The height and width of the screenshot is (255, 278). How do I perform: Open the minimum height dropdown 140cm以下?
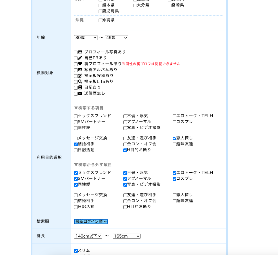(88, 236)
